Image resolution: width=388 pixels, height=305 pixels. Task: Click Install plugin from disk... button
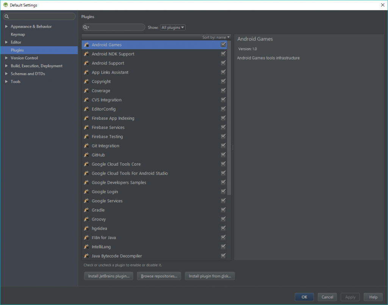(210, 276)
